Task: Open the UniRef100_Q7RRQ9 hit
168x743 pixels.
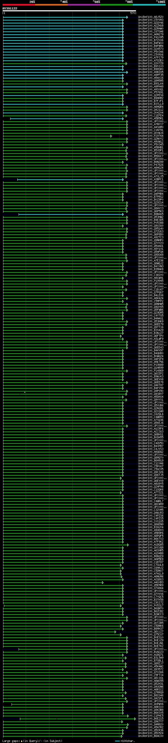Action: click(150, 692)
